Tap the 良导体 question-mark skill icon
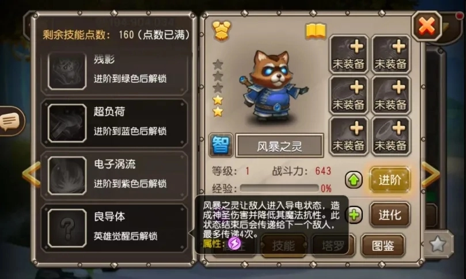The height and width of the screenshot is (279, 466). (x=67, y=228)
